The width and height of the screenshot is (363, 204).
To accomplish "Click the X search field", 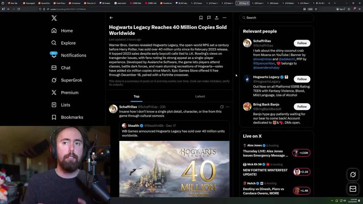I will point(277,18).
